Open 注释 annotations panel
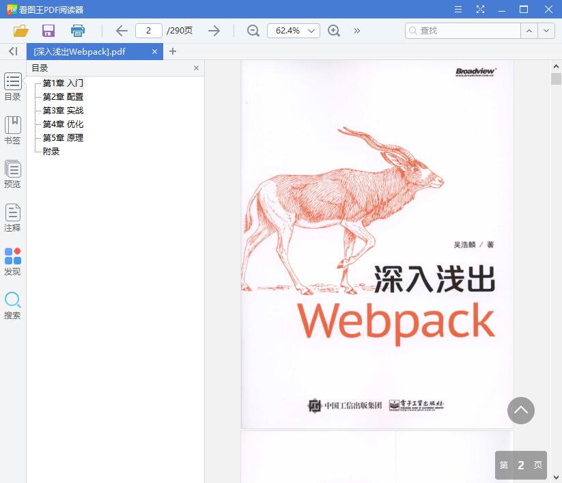Image resolution: width=562 pixels, height=483 pixels. click(x=12, y=218)
